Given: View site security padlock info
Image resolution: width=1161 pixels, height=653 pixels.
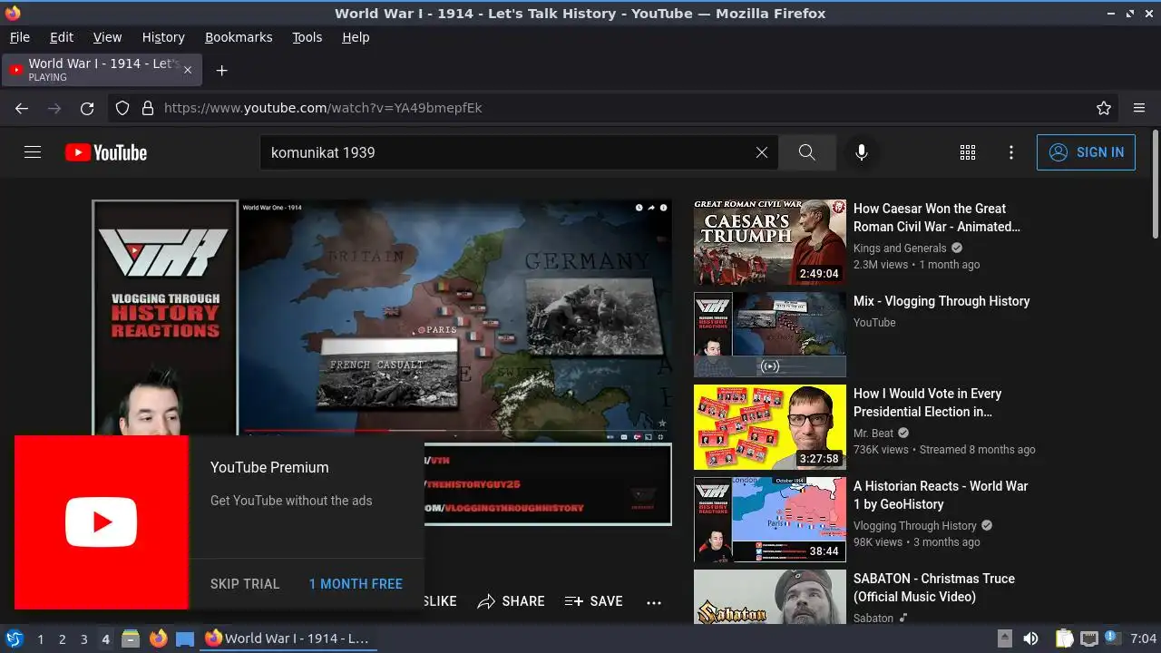Looking at the screenshot, I should click(148, 108).
